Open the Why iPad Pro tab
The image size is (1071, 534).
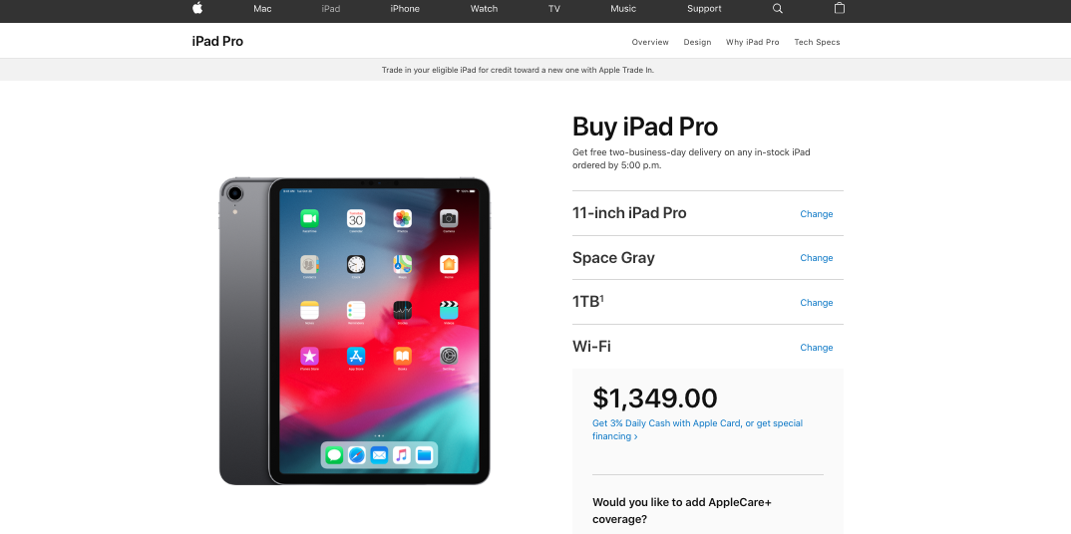(753, 42)
